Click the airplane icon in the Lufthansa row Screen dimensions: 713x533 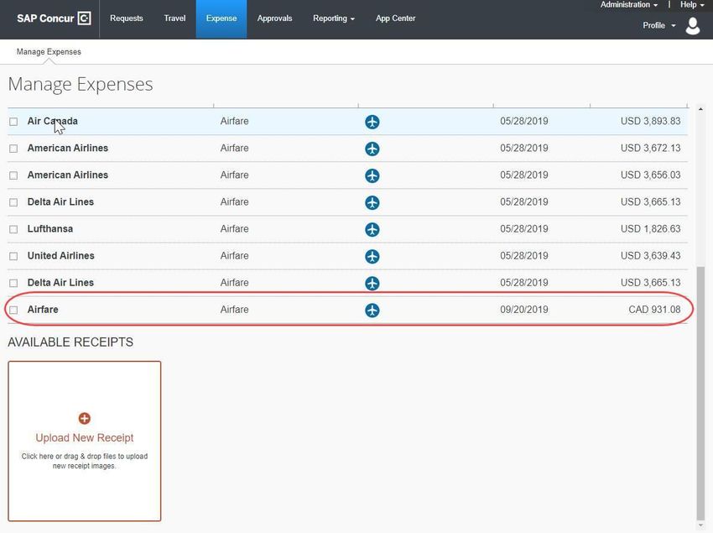click(372, 229)
